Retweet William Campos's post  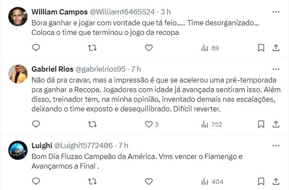(x=92, y=48)
